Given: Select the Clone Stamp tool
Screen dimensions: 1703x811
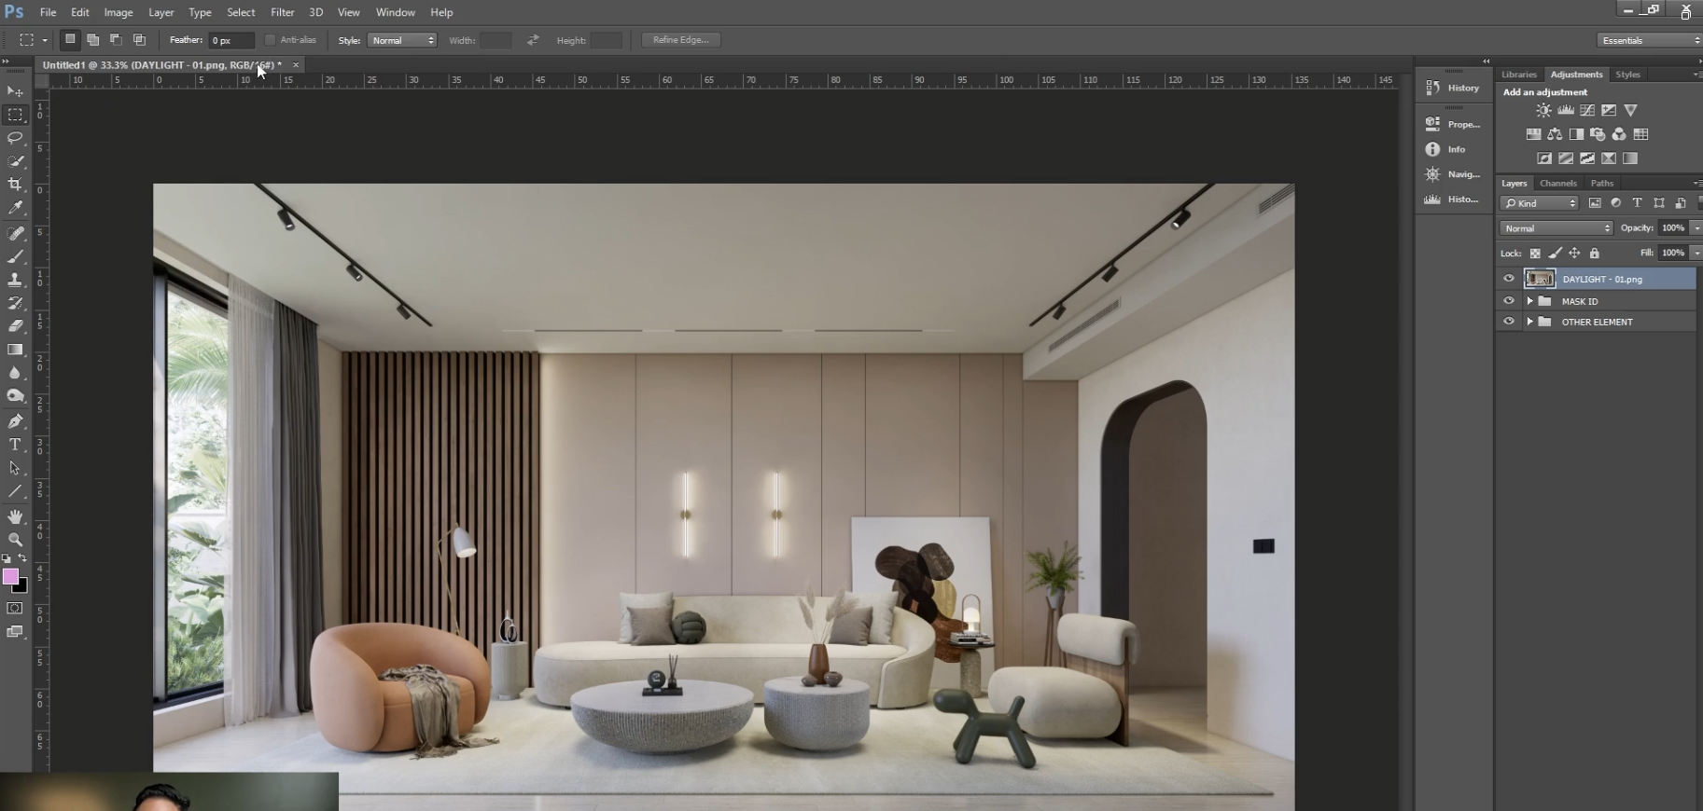Looking at the screenshot, I should (x=15, y=280).
